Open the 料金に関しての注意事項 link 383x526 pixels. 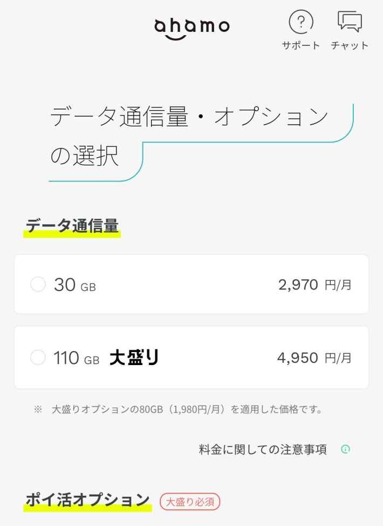coord(263,449)
